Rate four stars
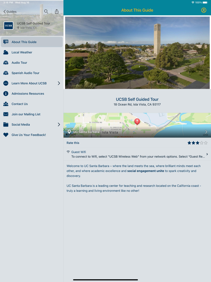211x282 pixels. coord(202,143)
